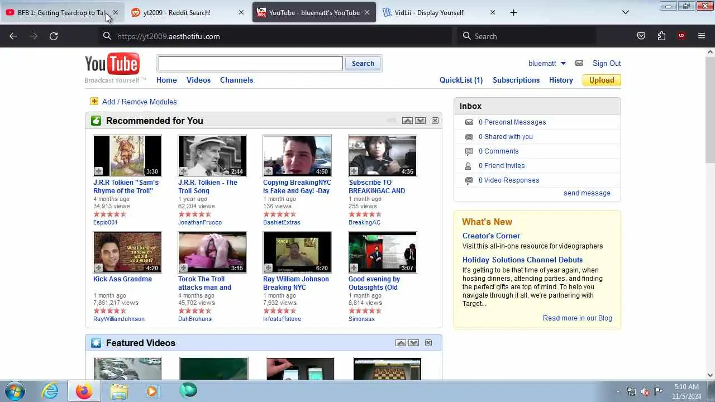Click the YouTube logo
Viewport: 715px width, 402px height.
pyautogui.click(x=112, y=64)
